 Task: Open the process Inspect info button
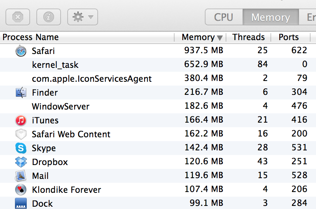coord(49,17)
